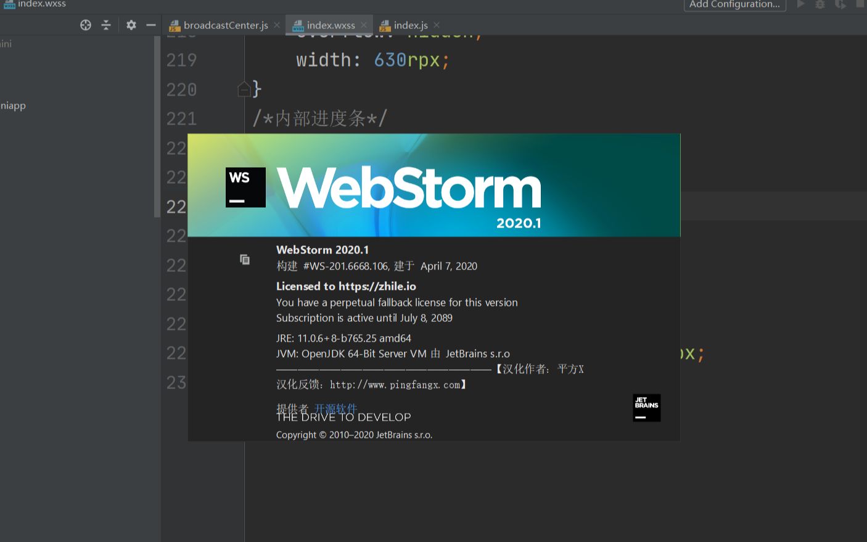Run the configuration with the play icon

(x=801, y=4)
